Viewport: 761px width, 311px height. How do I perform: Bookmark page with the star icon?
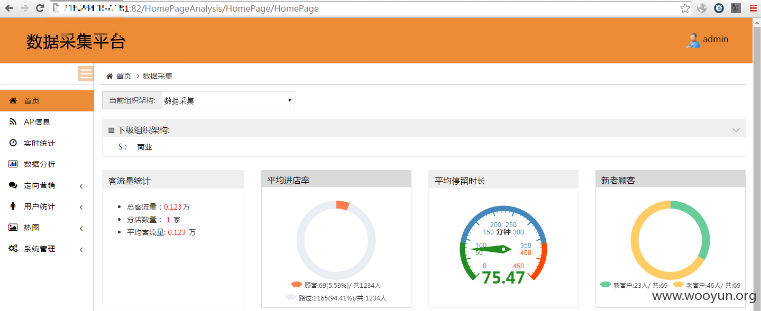coord(685,8)
